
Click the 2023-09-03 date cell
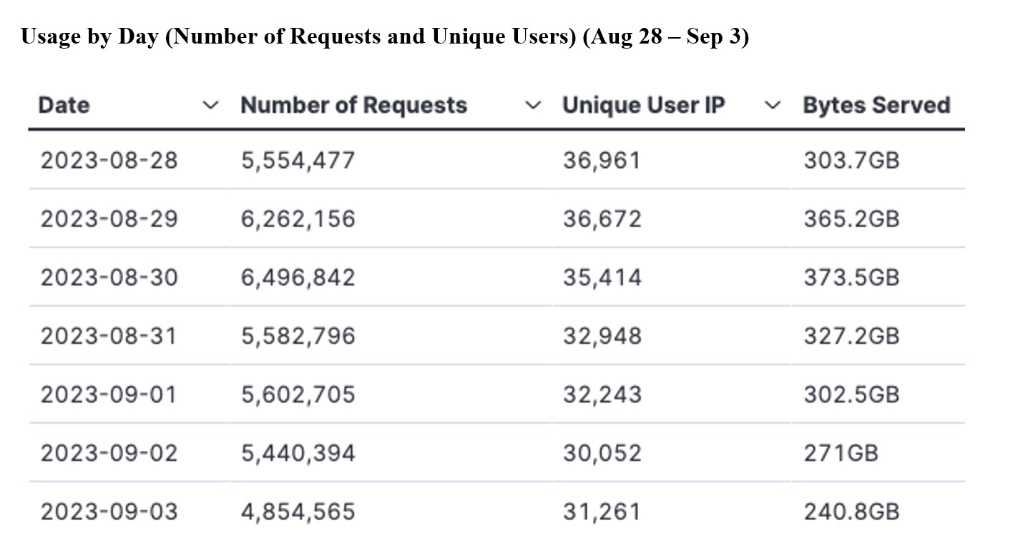point(109,511)
